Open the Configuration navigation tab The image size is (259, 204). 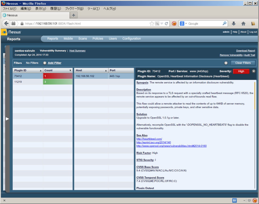point(132,39)
